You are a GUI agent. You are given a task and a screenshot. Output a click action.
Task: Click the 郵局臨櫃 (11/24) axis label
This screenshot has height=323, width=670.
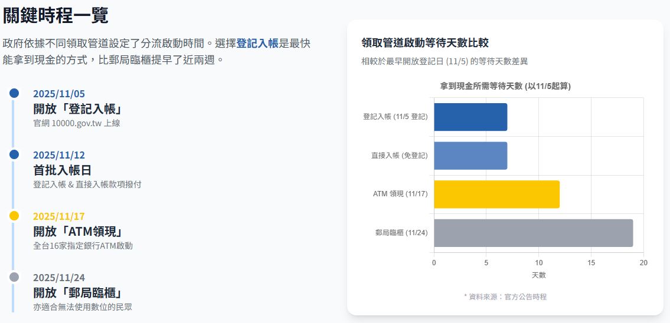[x=401, y=233]
